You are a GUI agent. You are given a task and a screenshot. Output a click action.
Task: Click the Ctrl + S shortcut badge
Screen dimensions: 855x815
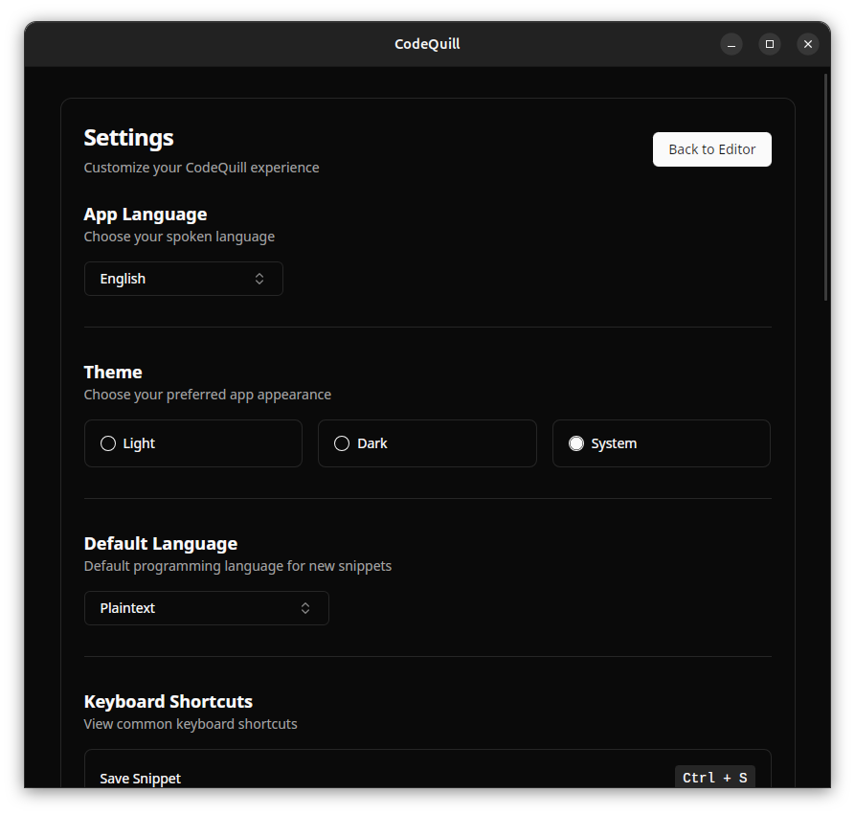(x=714, y=777)
